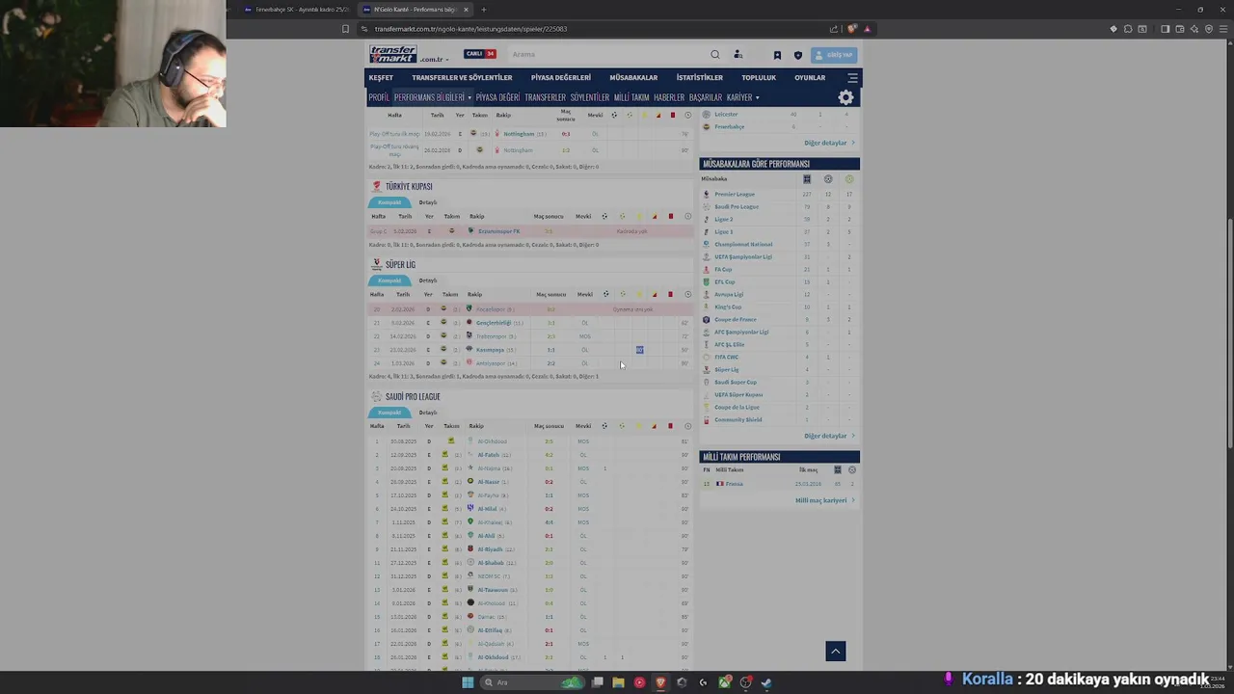Screen dimensions: 1234x694
Task: Open the Nottingham first-leg opponent link
Action: point(519,134)
